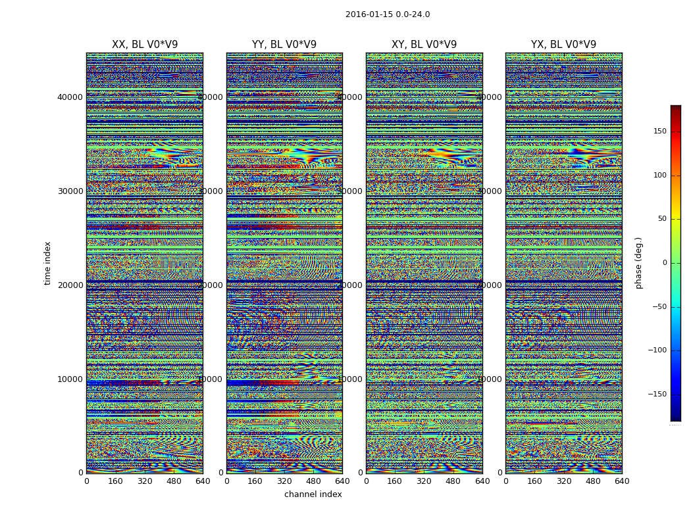The image size is (691, 526).
Task: Click the XX, BL V0*V9 subplot title
Action: pyautogui.click(x=145, y=45)
